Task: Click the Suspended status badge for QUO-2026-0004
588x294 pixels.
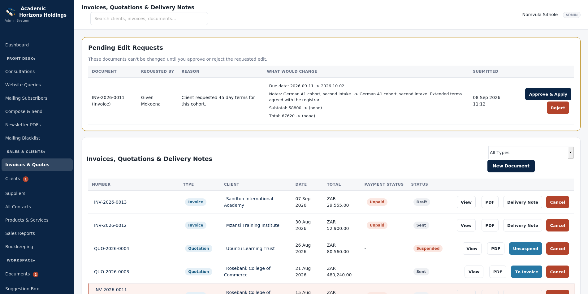Action: point(428,249)
